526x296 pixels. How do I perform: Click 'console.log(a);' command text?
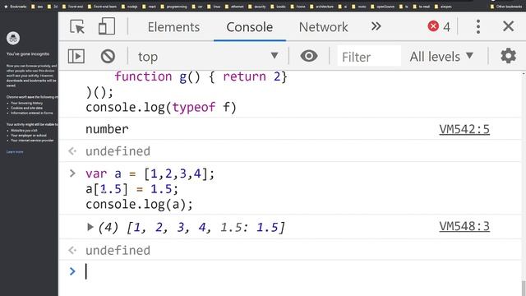139,205
